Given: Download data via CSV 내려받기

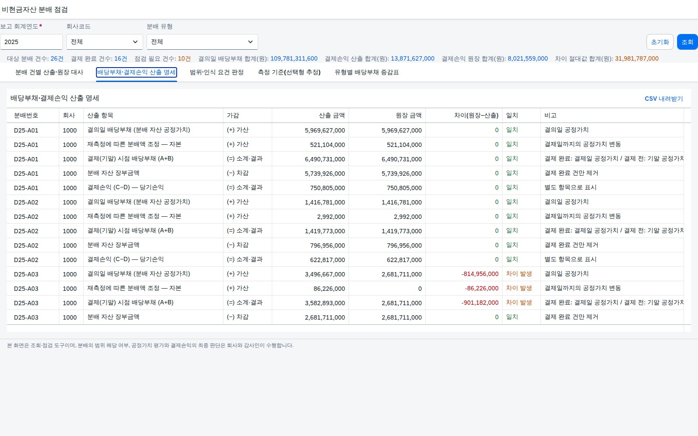Looking at the screenshot, I should [664, 99].
